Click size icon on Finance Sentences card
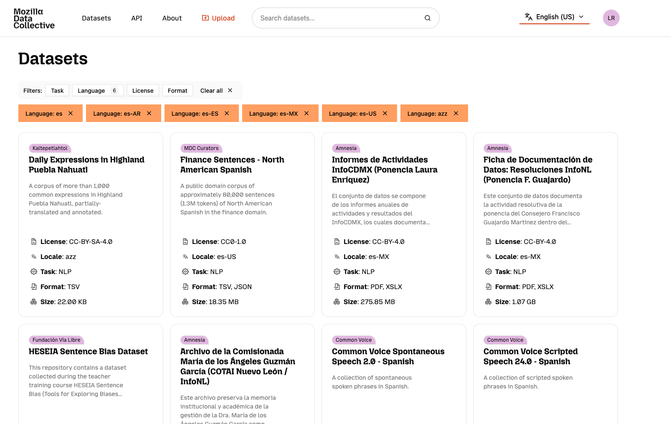Viewport: 671px width, 424px height. tap(185, 302)
